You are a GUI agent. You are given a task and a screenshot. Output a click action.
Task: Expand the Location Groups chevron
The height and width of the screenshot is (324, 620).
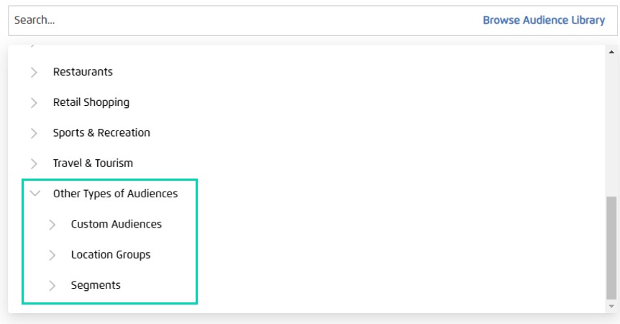point(52,255)
